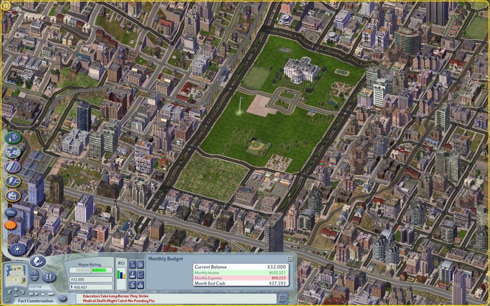Open the Utilities tools menu
490x306 pixels.
[12, 181]
